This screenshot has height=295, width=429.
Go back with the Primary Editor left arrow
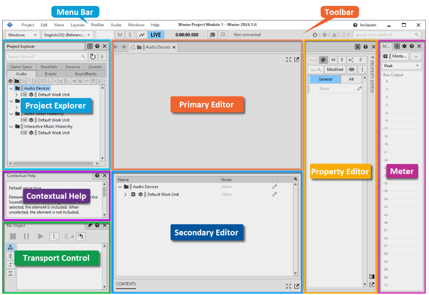tap(116, 47)
